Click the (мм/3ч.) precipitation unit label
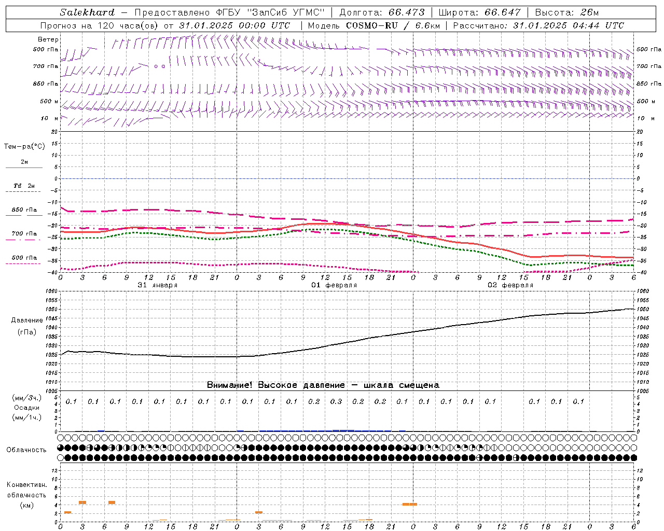This screenshot has height=531, width=664. coord(27,398)
